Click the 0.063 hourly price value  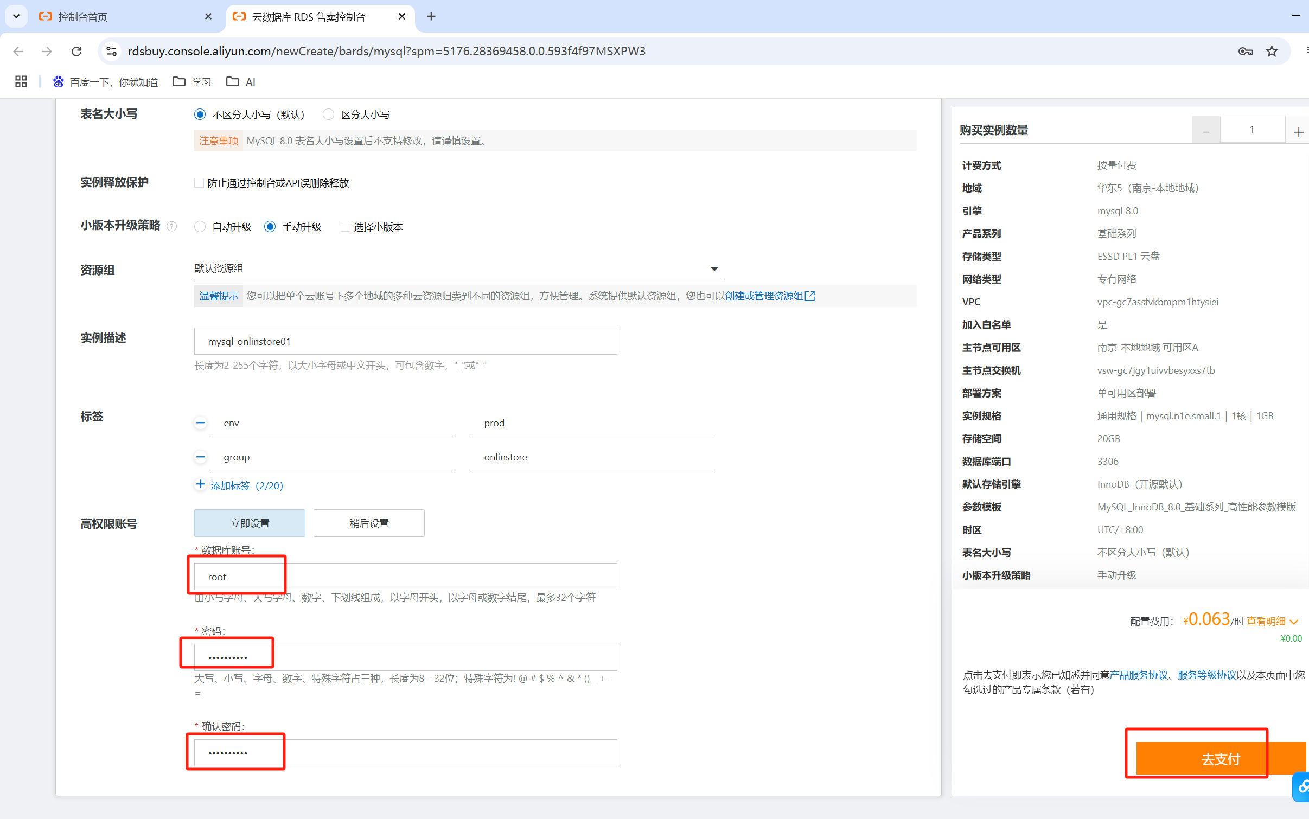point(1209,619)
